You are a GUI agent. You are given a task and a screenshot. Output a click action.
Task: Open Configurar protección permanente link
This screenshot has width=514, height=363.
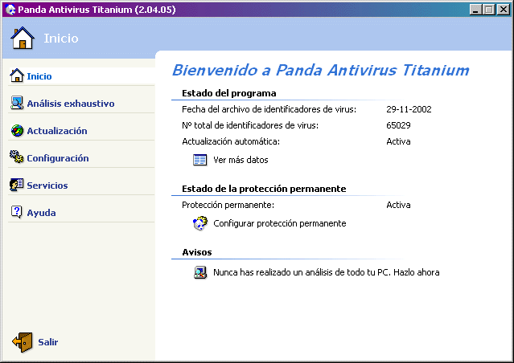(x=280, y=223)
